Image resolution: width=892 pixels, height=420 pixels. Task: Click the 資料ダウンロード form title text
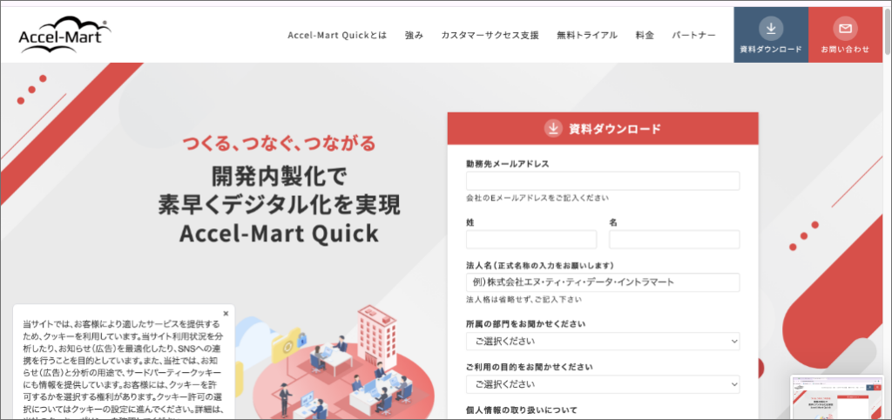tap(615, 129)
